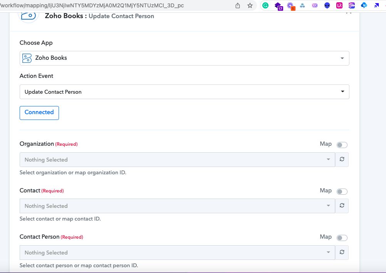Click the purple striped square extension icon

(352, 5)
